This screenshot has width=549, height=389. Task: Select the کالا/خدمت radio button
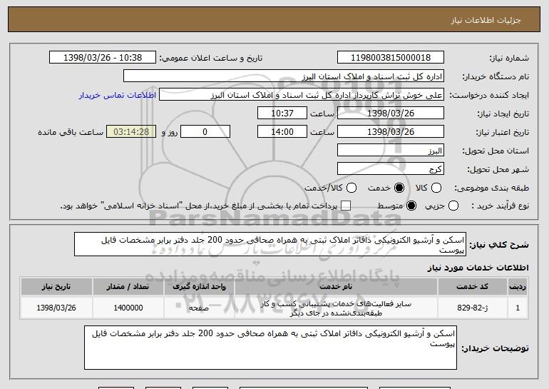(x=352, y=188)
